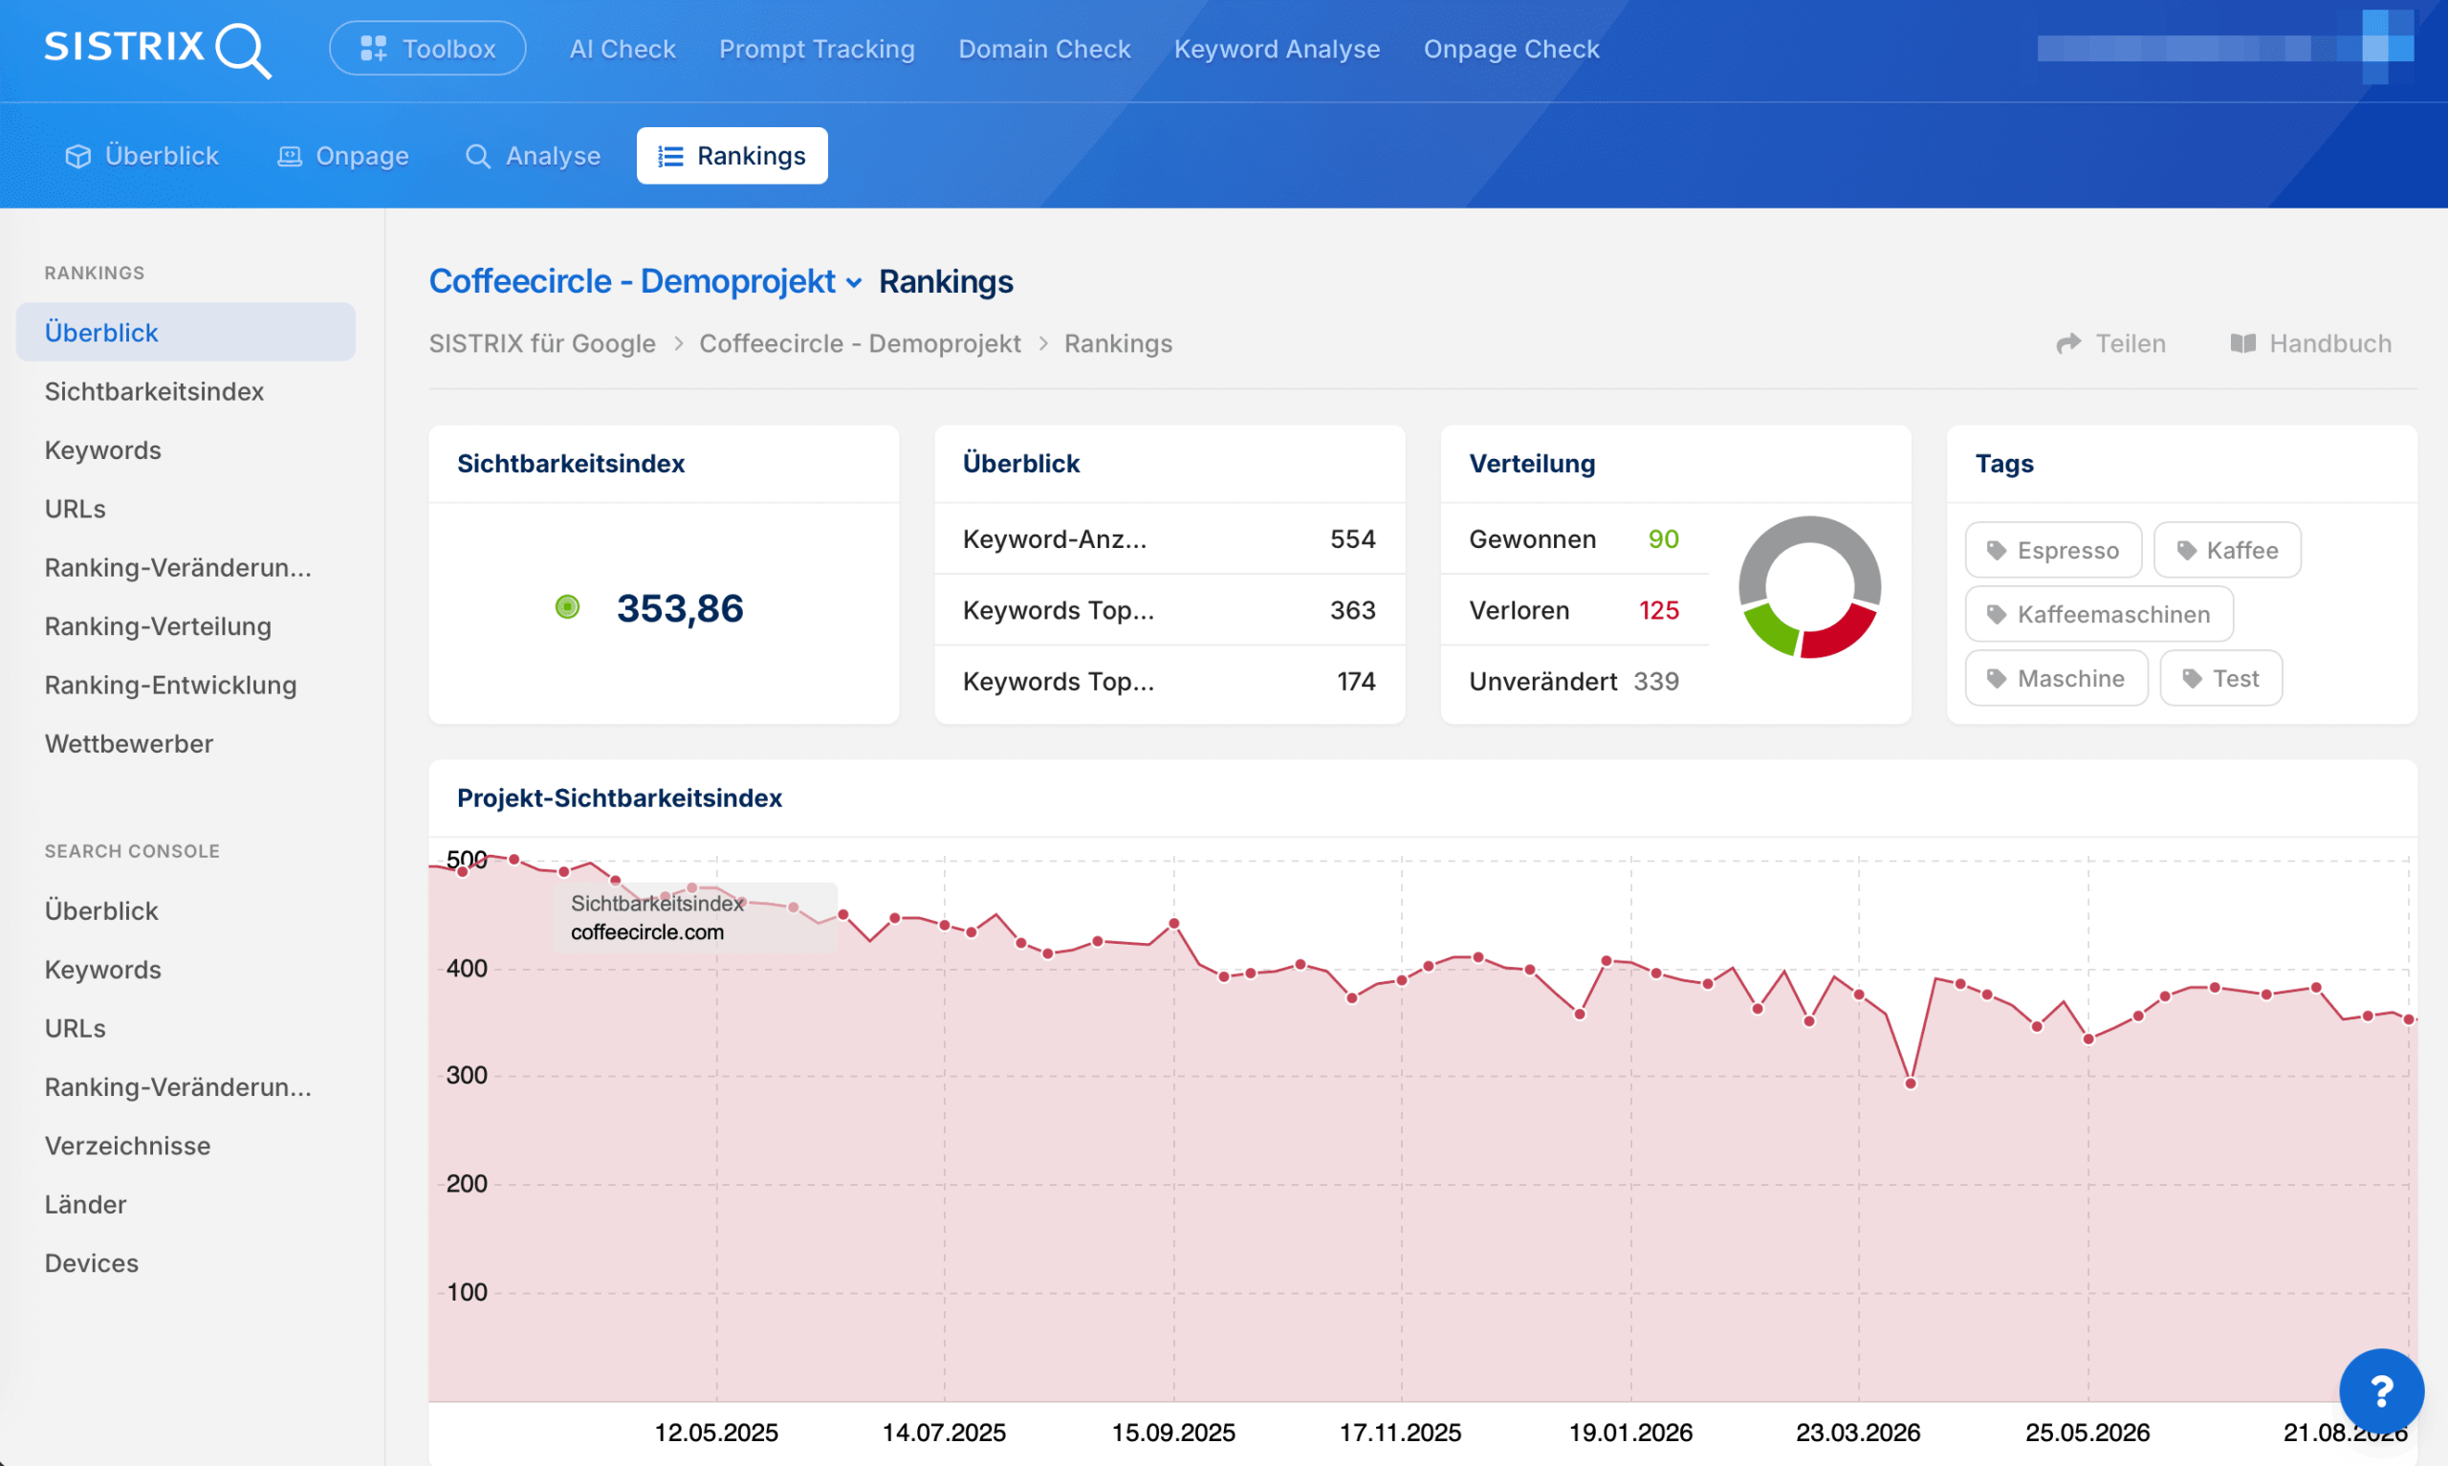
Task: Click the Keywords Top... row with 174
Action: coord(1169,682)
